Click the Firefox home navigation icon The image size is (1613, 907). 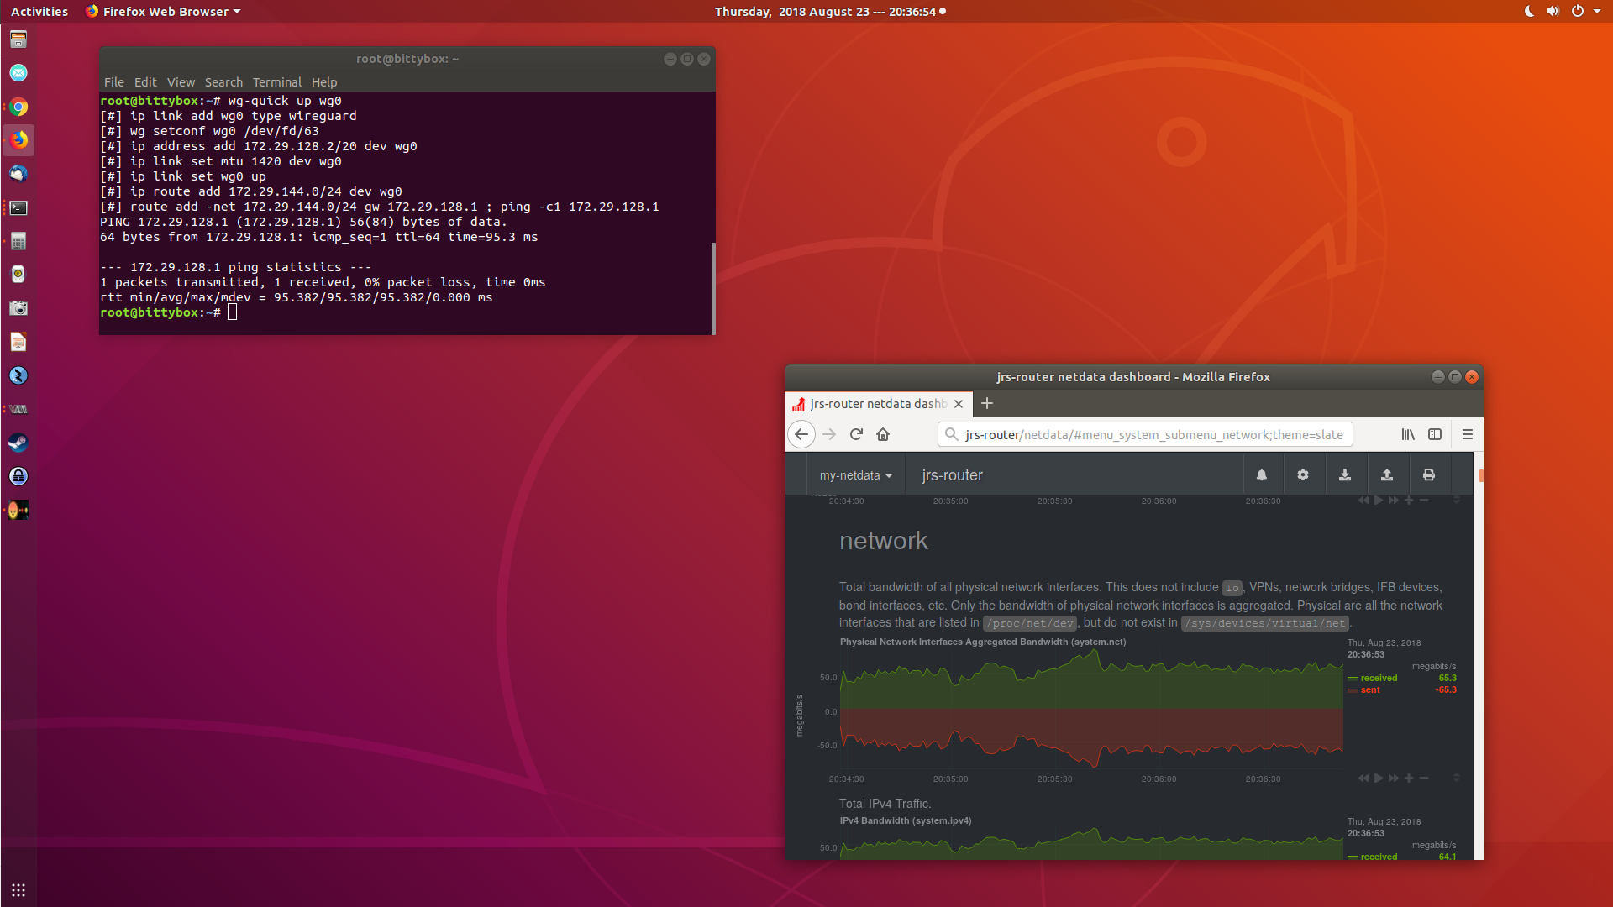(x=883, y=434)
